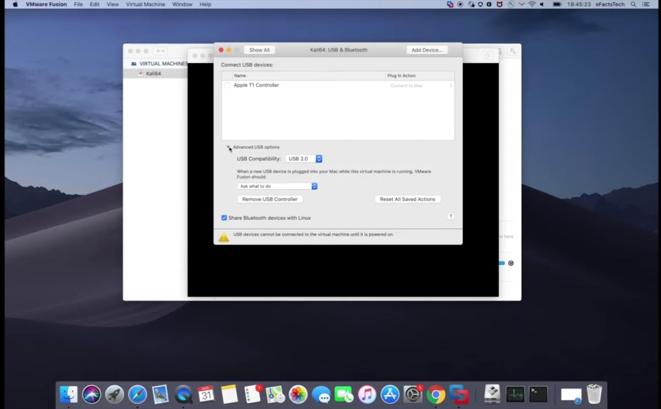661x409 pixels.
Task: Open the USB Compatibility dropdown
Action: tap(304, 159)
